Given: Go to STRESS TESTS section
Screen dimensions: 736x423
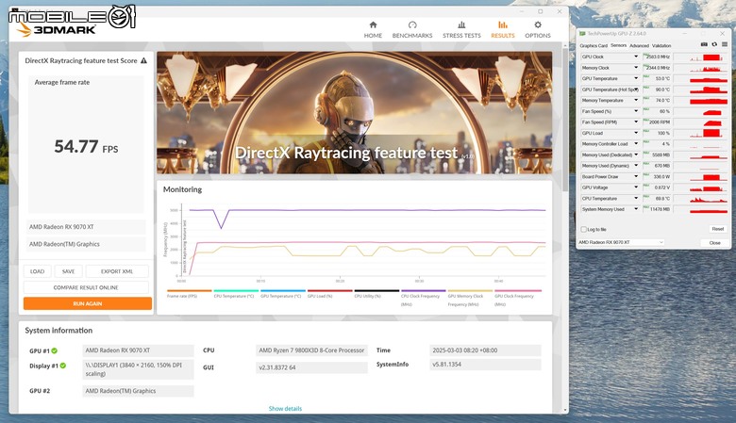Looking at the screenshot, I should [x=461, y=30].
